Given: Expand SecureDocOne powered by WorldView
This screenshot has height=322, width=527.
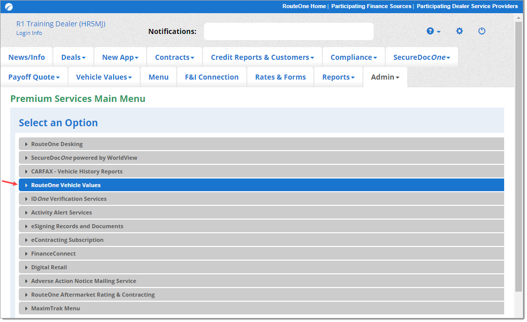Looking at the screenshot, I should pos(261,158).
